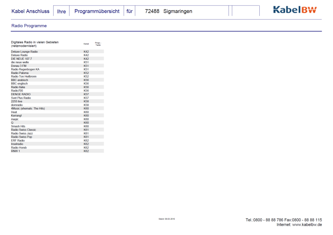Click the Radio Regenbogen KA row
333x235 pixels.
25,69
